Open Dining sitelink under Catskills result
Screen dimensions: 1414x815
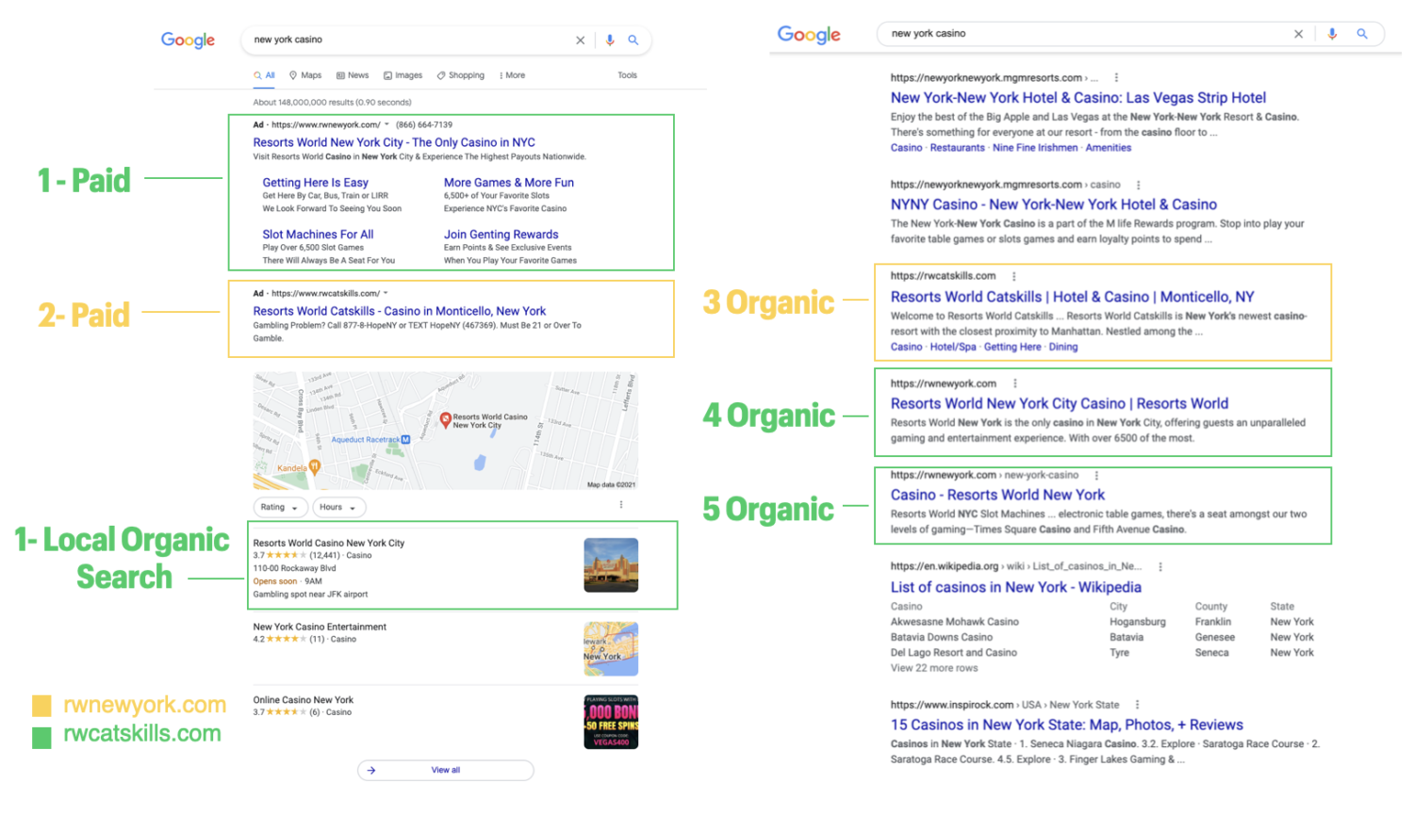(1063, 347)
